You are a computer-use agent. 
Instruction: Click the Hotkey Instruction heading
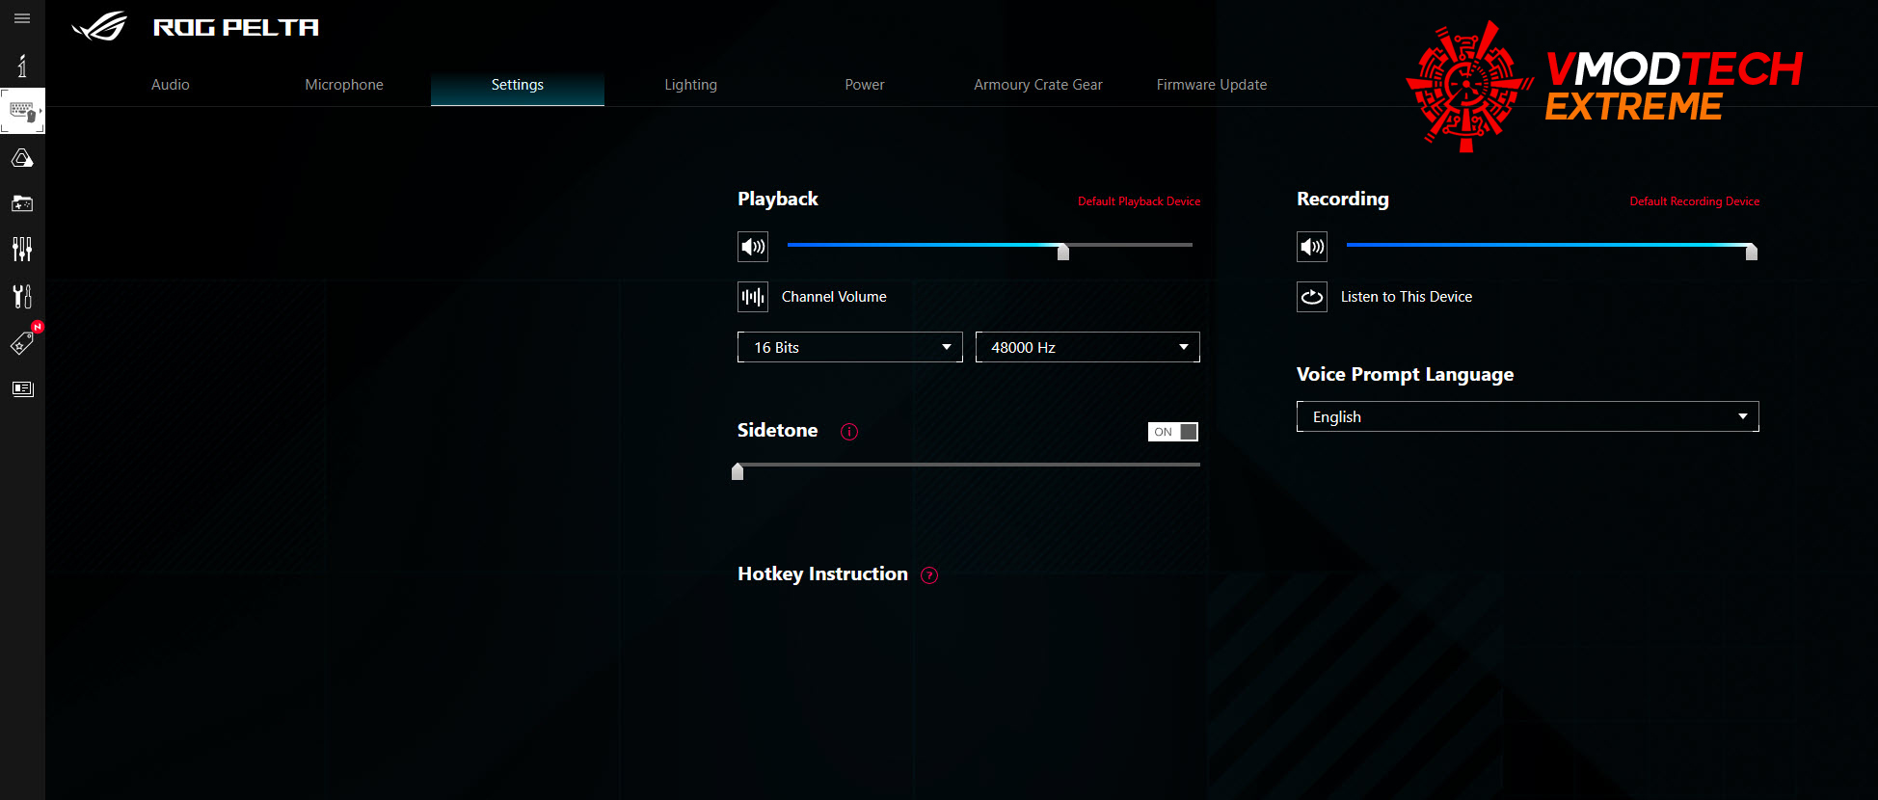822,574
